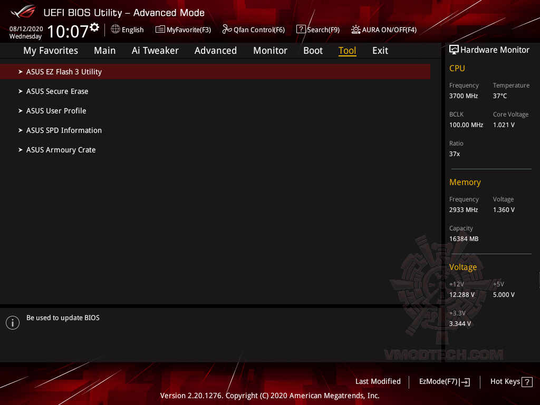Screen dimensions: 540x405
Task: Open ASUS EZ Flash 3 Utility
Action: pyautogui.click(x=215, y=72)
